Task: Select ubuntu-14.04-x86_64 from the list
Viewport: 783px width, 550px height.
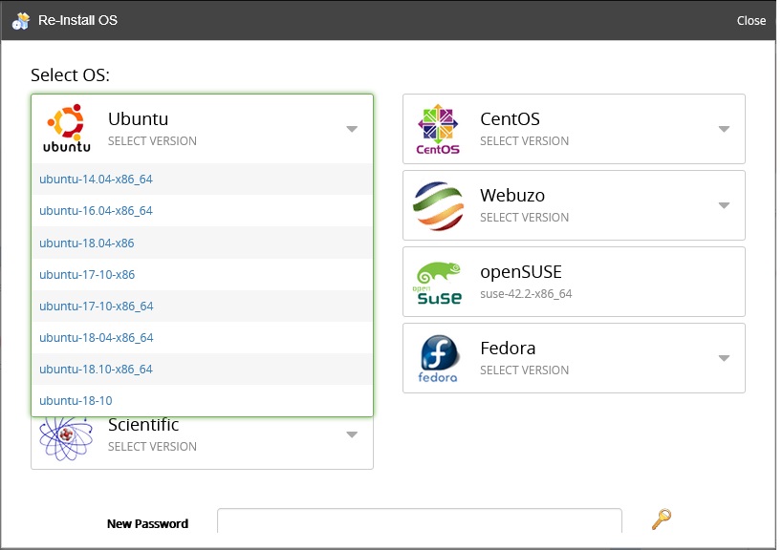Action: coord(202,179)
